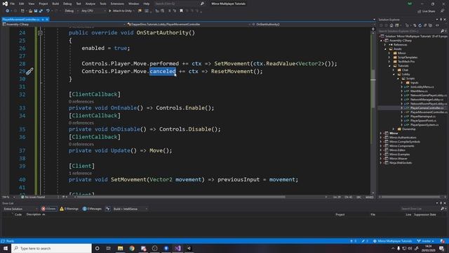Open the Build + IntelliSense dropdown

click(130, 209)
